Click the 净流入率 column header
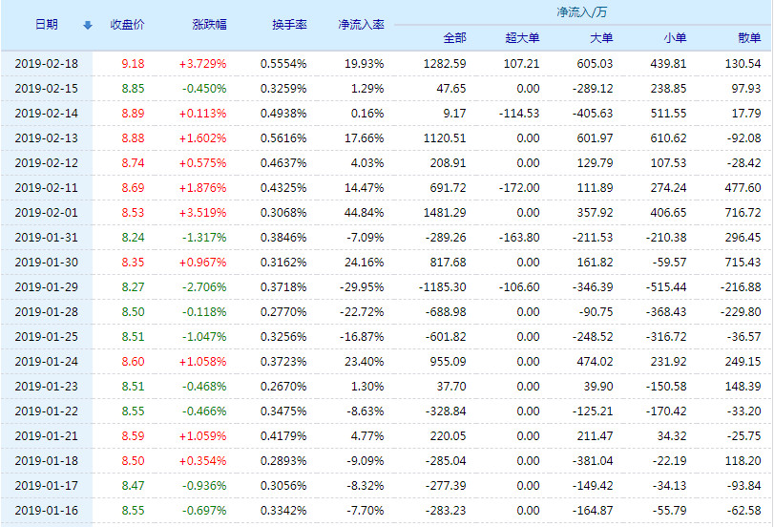The image size is (774, 527). pos(361,25)
